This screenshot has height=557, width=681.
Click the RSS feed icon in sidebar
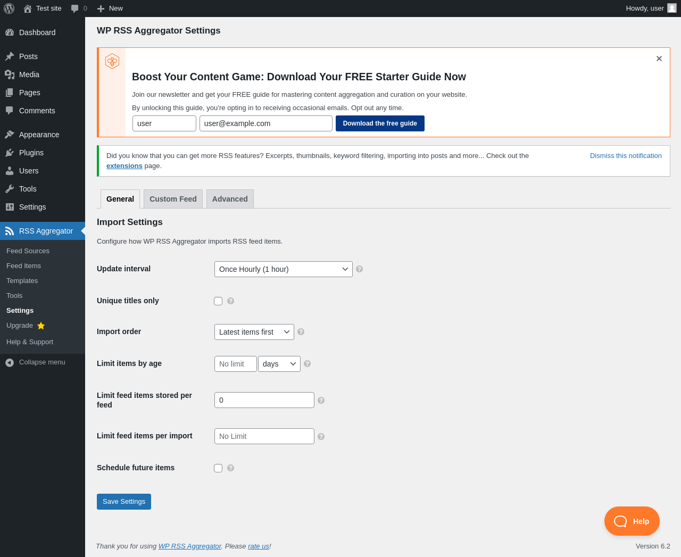10,231
